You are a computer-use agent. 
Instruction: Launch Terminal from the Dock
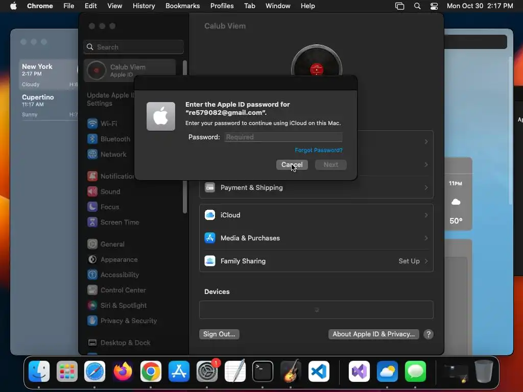(x=263, y=372)
